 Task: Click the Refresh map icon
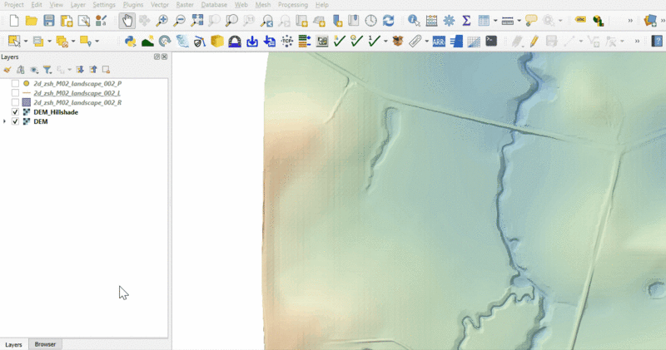[388, 21]
